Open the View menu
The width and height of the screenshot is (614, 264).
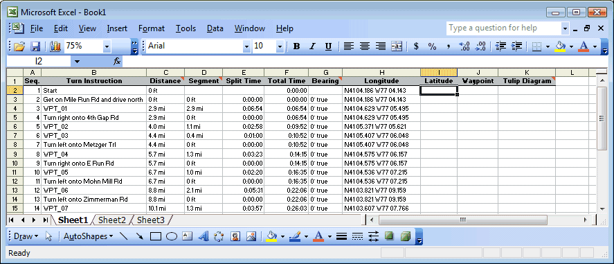click(87, 28)
